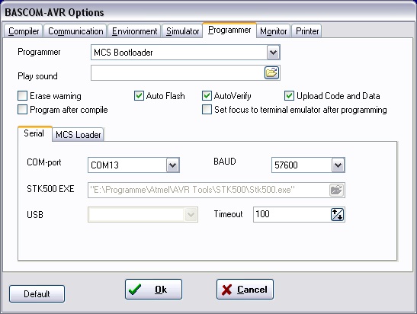417x314 pixels.
Task: Enable Program after compile checkbox
Action: pyautogui.click(x=22, y=109)
